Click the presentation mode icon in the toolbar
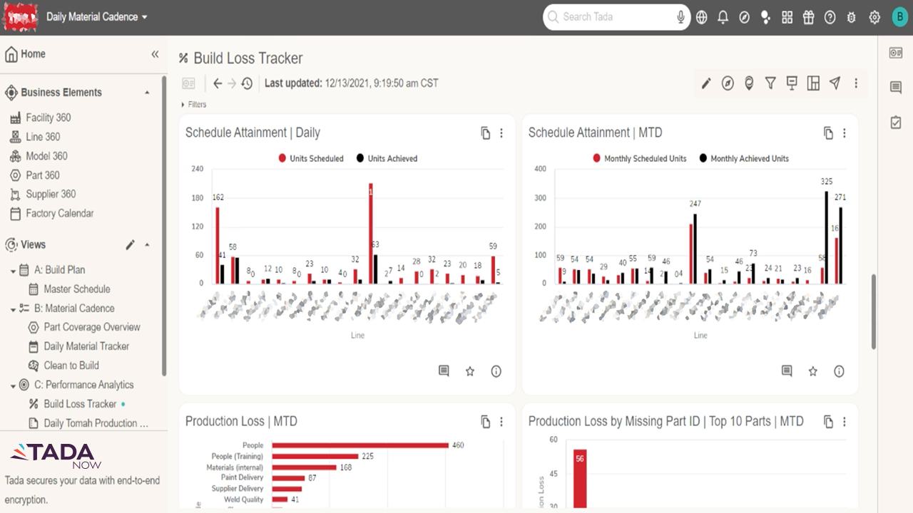 (792, 83)
